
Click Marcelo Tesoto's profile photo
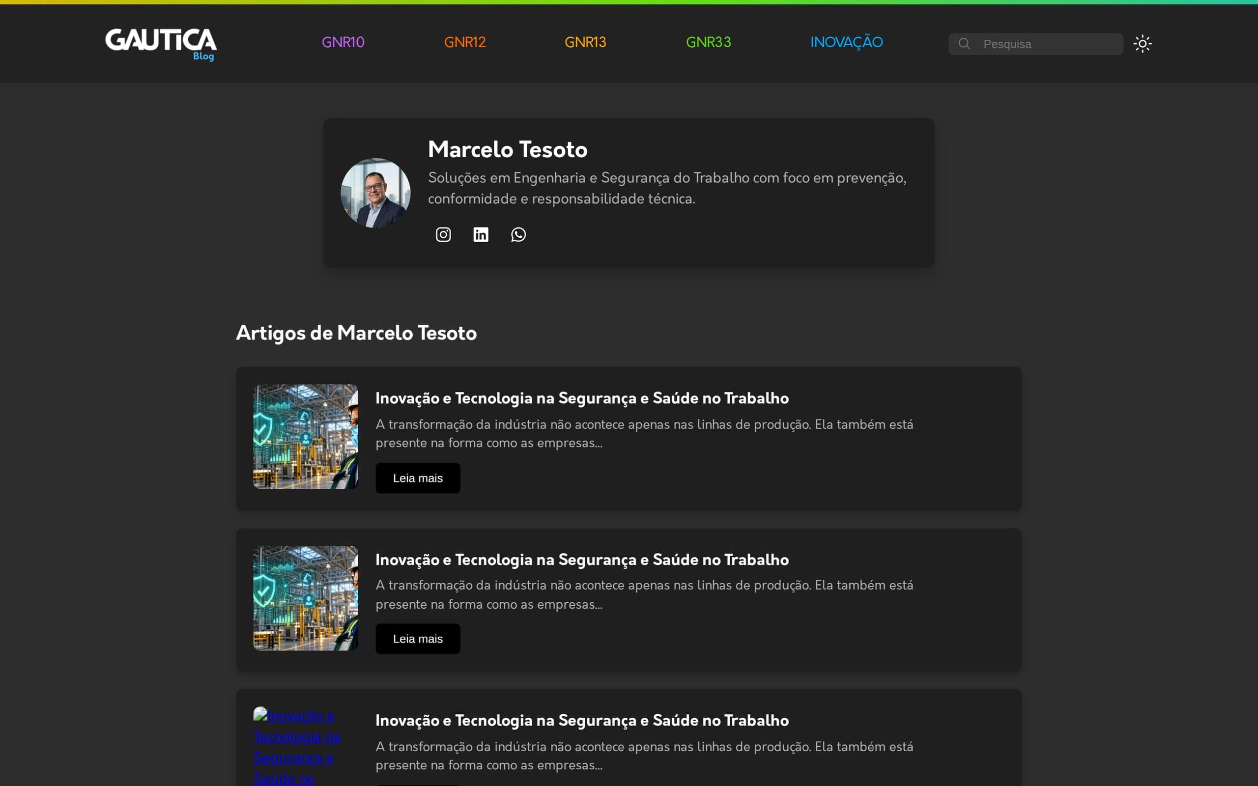(x=375, y=193)
